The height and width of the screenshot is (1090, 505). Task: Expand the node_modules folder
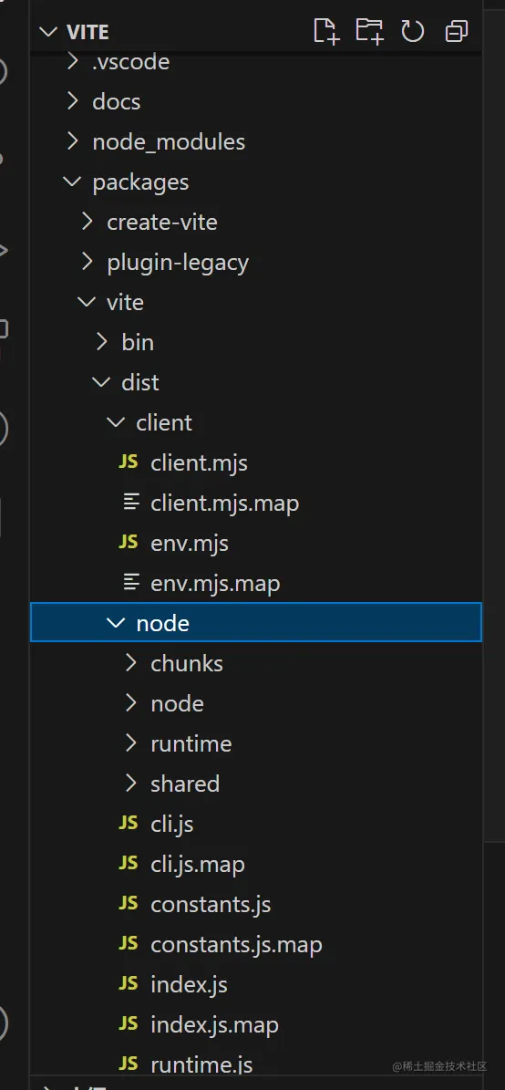(169, 141)
